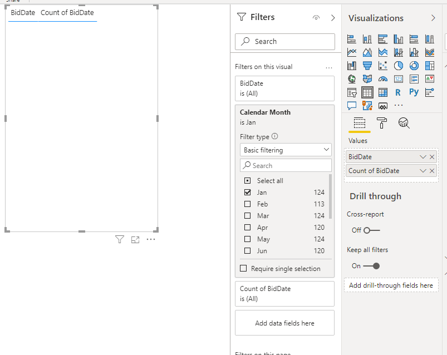Select the 100% stacked column chart visual
Screen dimensions: 447x355
pyautogui.click(x=430, y=39)
